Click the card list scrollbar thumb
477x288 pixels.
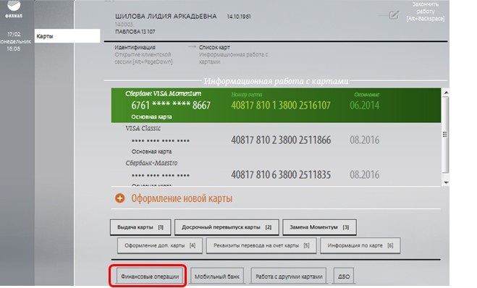coord(446,135)
